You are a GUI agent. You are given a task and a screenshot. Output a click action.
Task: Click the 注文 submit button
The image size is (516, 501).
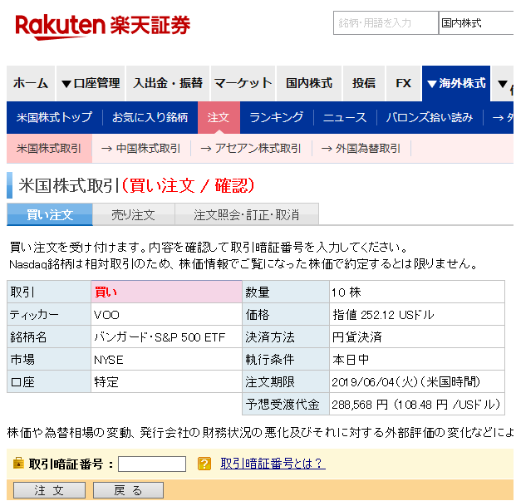49,490
